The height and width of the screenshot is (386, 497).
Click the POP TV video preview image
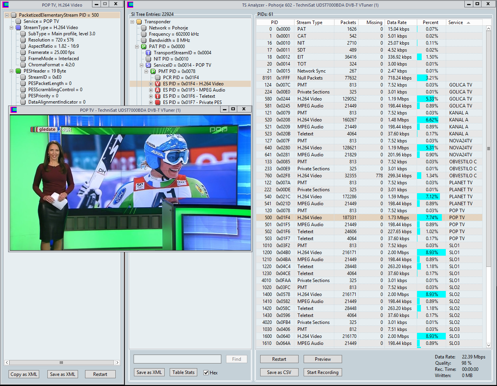pyautogui.click(x=130, y=182)
